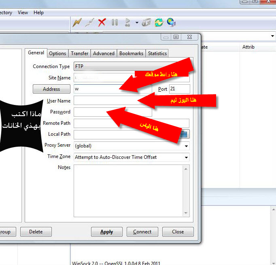Click the globe with computer icon
Image resolution: width=276 pixels, height=265 pixels.
171,22
